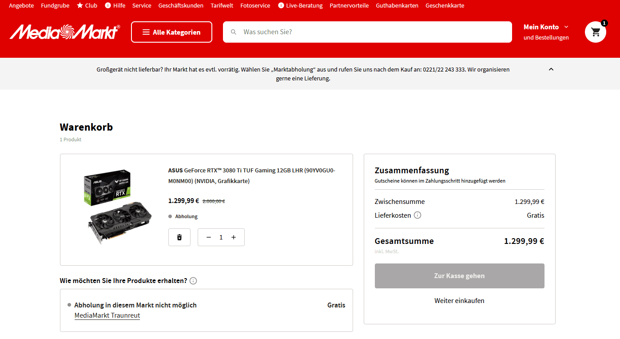620x339 pixels.
Task: Open Lieferkosten info icon
Action: pyautogui.click(x=417, y=215)
